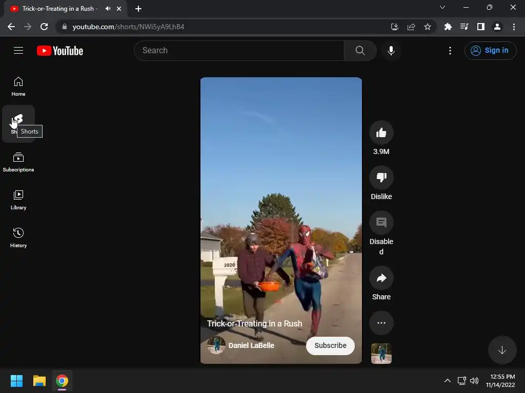The width and height of the screenshot is (525, 393).
Task: Close the Trick-or-Treating tab
Action: point(119,9)
